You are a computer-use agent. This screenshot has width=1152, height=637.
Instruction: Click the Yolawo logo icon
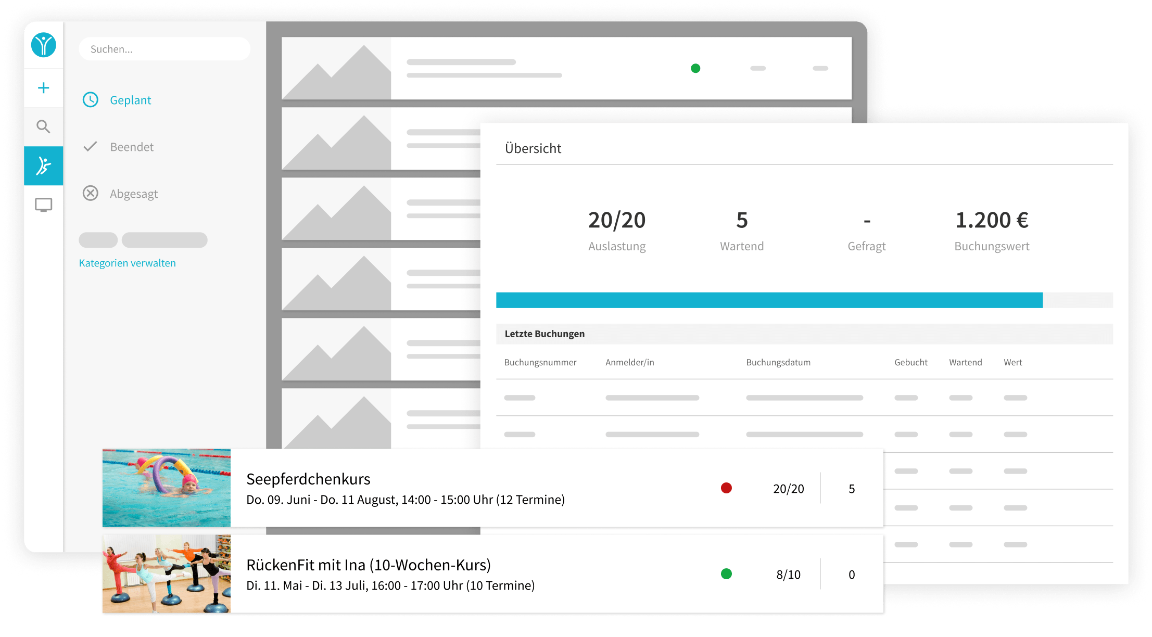point(44,45)
